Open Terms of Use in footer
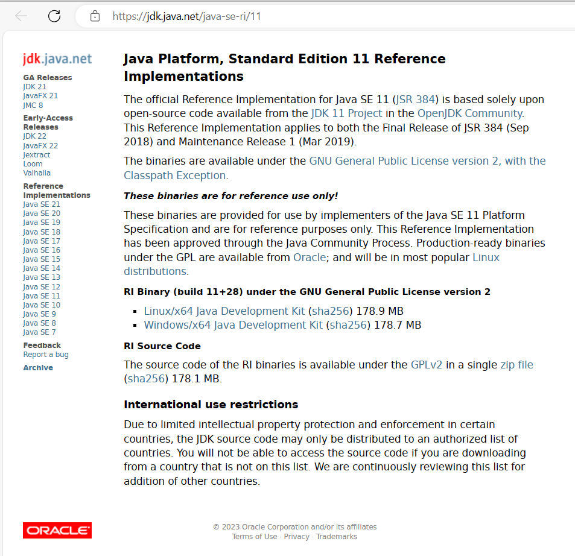Image resolution: width=575 pixels, height=556 pixels. point(255,537)
